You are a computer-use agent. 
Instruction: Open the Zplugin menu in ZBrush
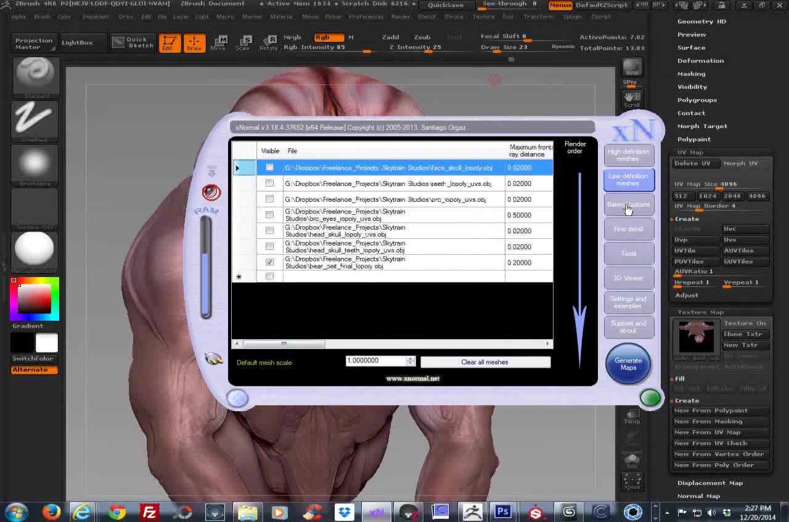(x=572, y=17)
